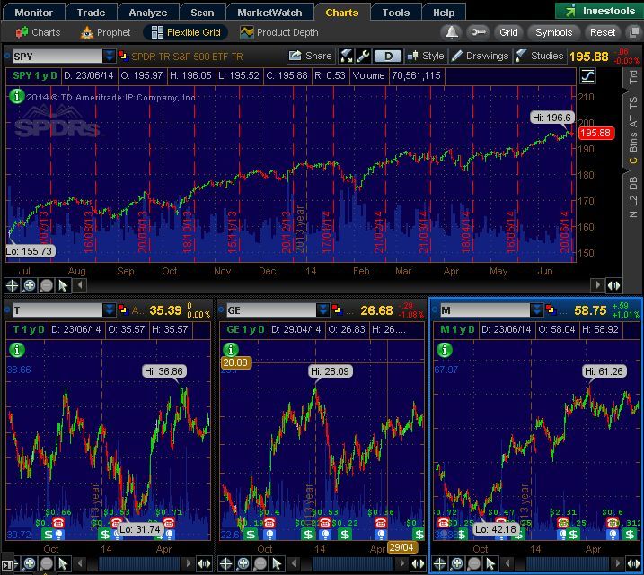
Task: Click the D timeframe button
Action: coord(388,56)
